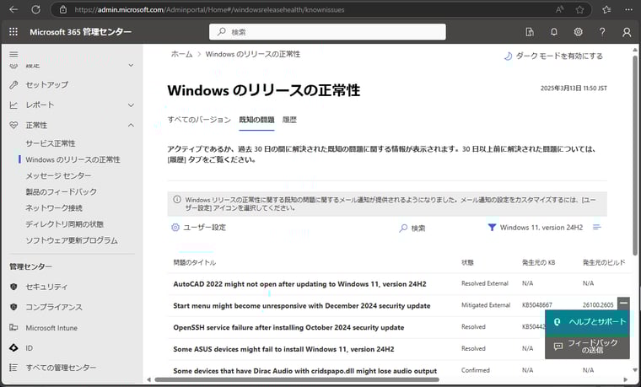The width and height of the screenshot is (641, 387).
Task: Open ソフトウェア更新プログラム in sidebar
Action: coord(72,240)
